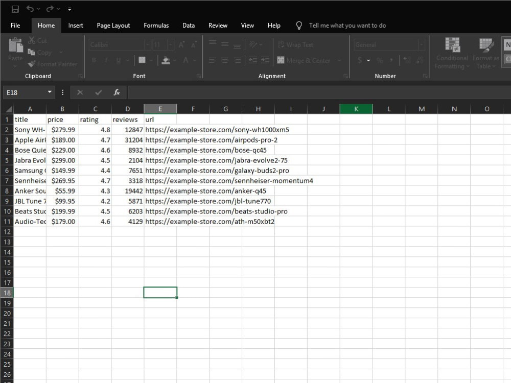Click the Undo arrow icon
Screen dimensions: 511x383
(30, 9)
